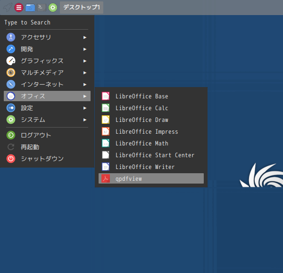This screenshot has width=283, height=273.
Task: Expand submenu arrow next to アクセサリ
Action: pyautogui.click(x=85, y=38)
